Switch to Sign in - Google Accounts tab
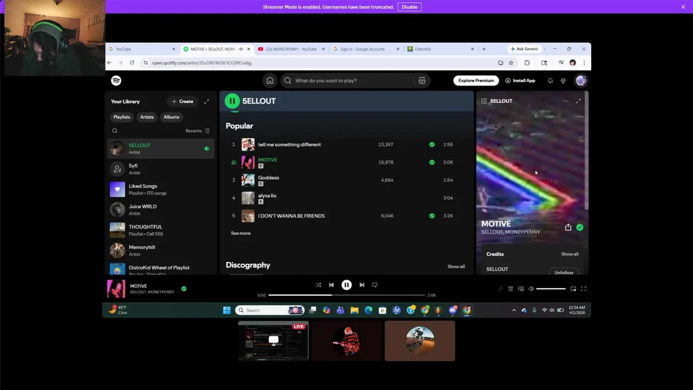Image resolution: width=693 pixels, height=390 pixels. click(x=365, y=49)
